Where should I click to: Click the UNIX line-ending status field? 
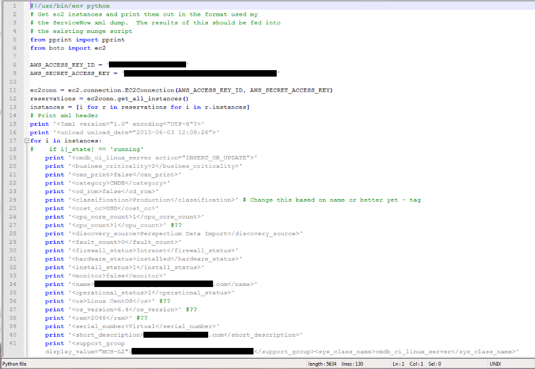pyautogui.click(x=495, y=364)
